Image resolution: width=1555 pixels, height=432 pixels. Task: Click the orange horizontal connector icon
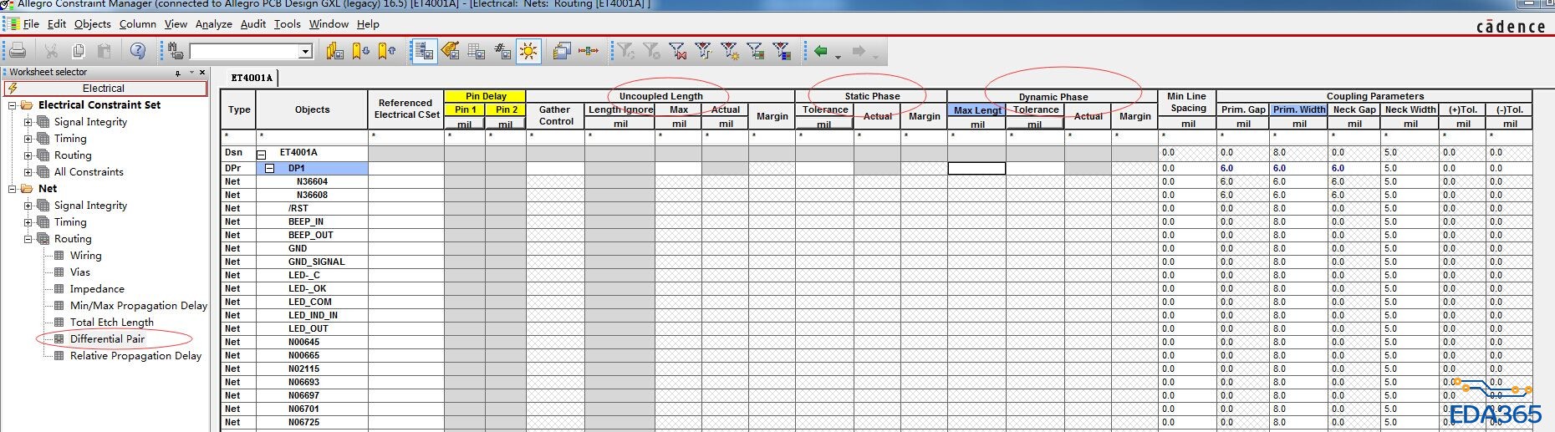[x=589, y=51]
